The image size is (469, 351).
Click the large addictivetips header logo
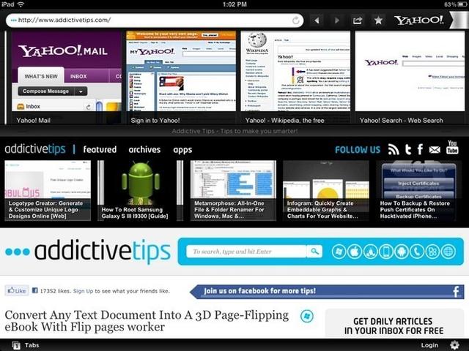(88, 252)
